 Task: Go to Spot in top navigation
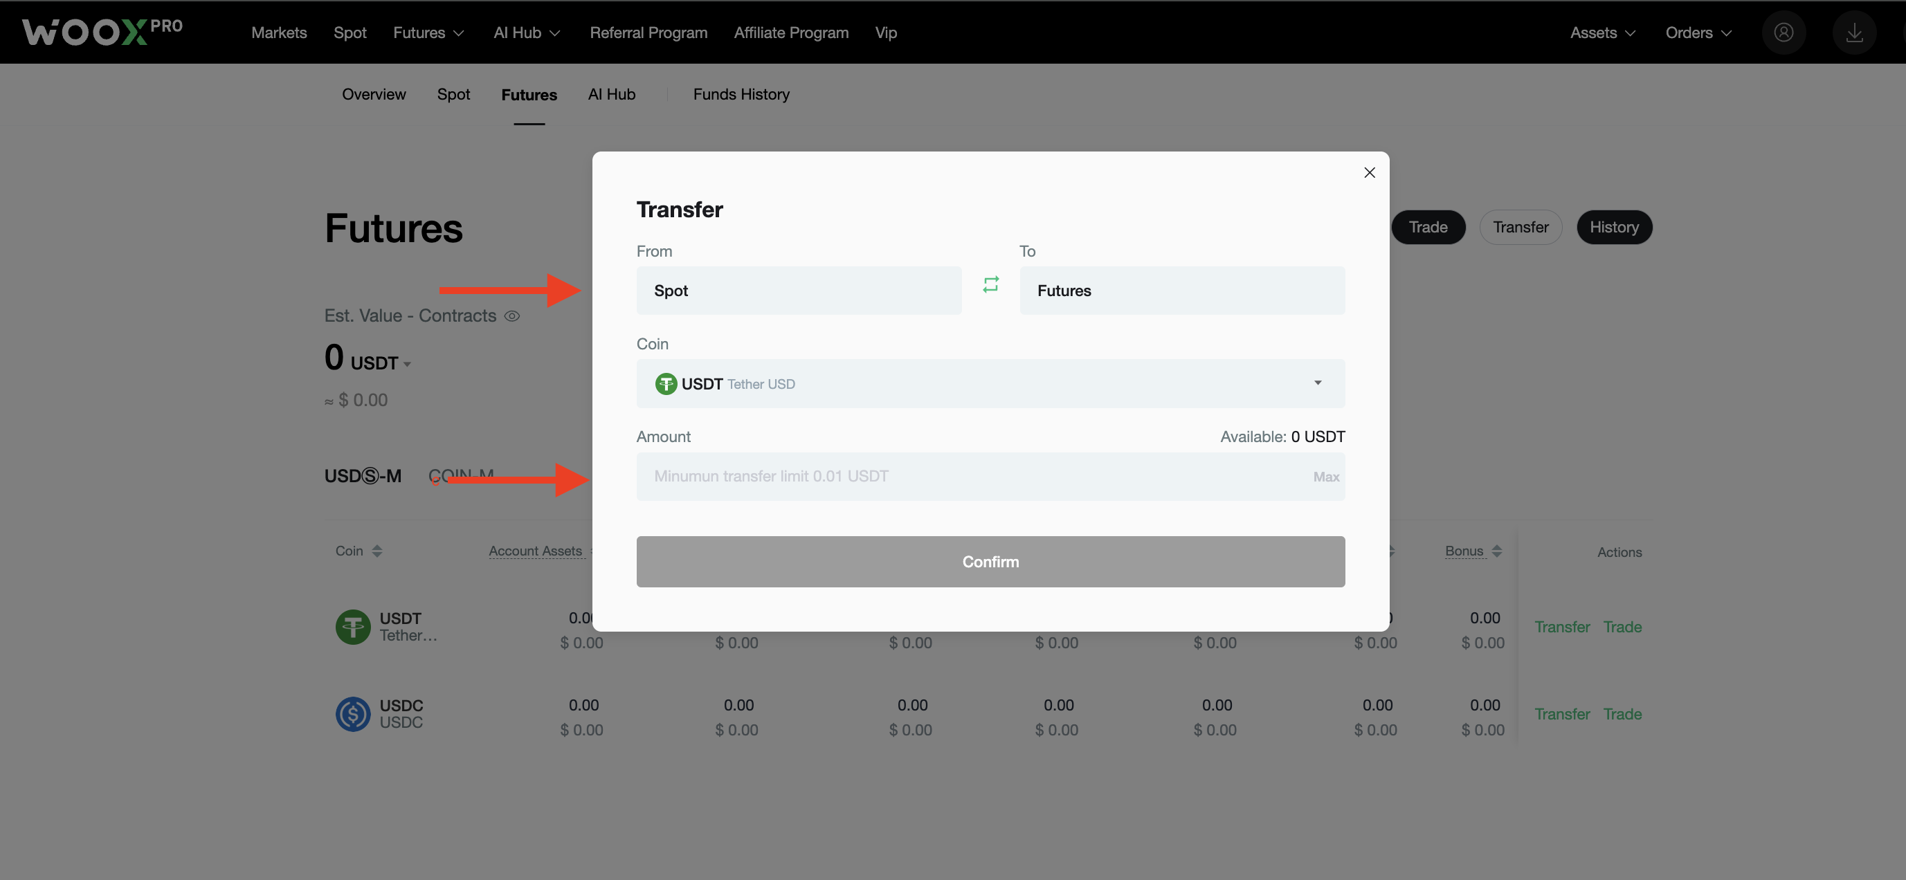pyautogui.click(x=350, y=33)
